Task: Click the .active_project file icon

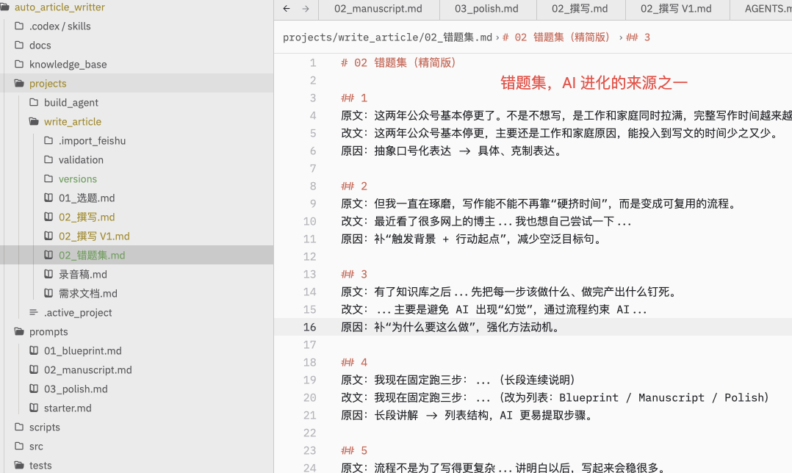Action: 34,312
